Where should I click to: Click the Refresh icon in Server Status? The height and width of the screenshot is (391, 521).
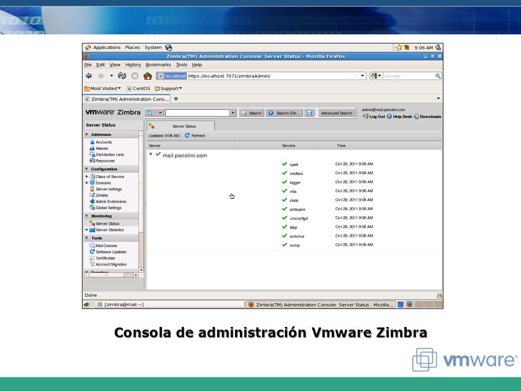click(187, 135)
